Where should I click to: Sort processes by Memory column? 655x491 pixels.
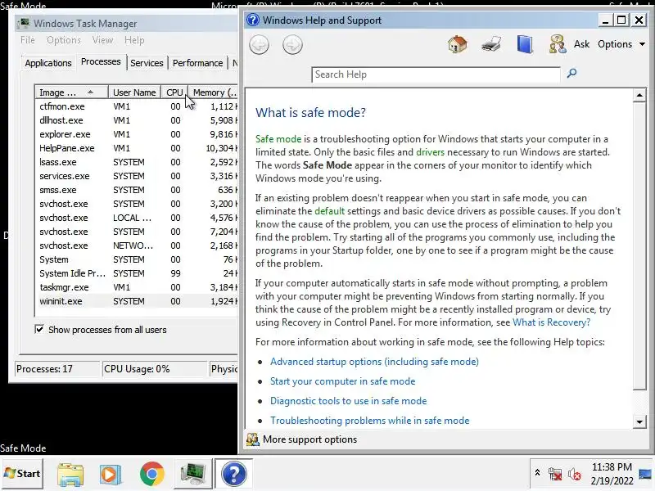click(x=213, y=92)
